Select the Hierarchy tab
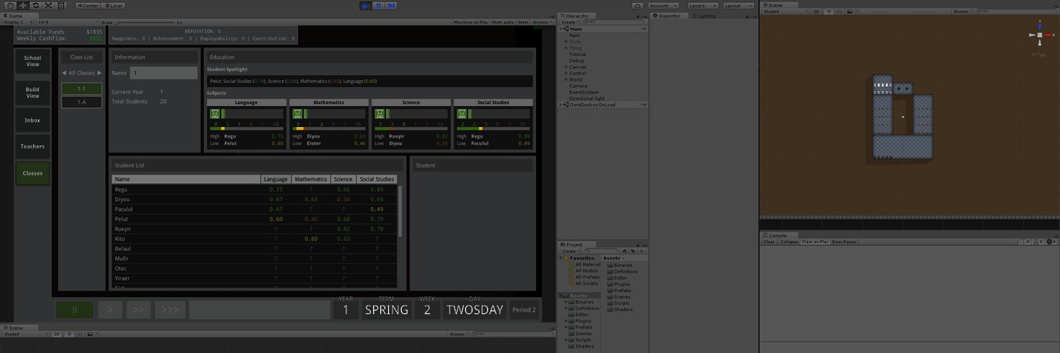The width and height of the screenshot is (1060, 353). pos(577,16)
